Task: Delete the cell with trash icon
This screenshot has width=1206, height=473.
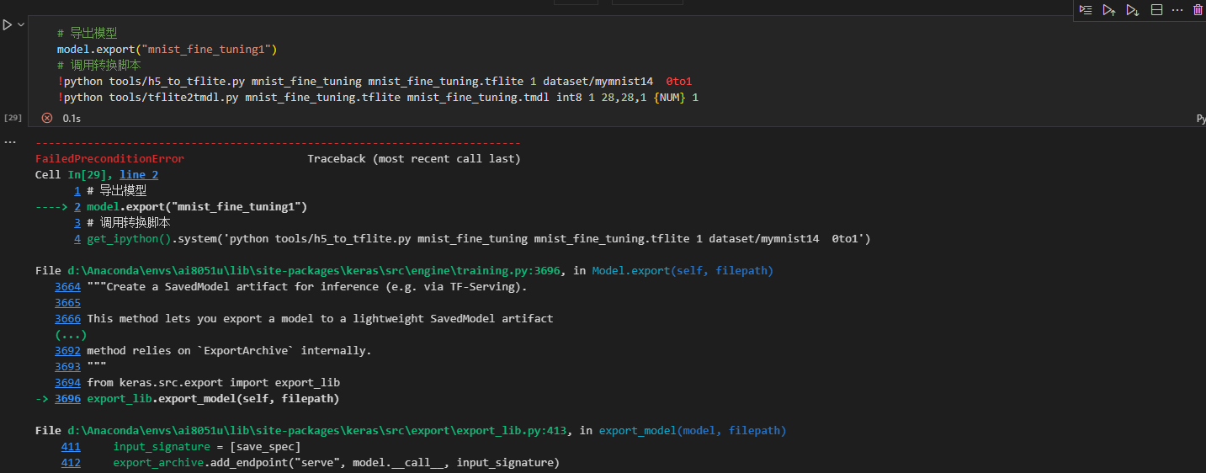Action: 1198,10
